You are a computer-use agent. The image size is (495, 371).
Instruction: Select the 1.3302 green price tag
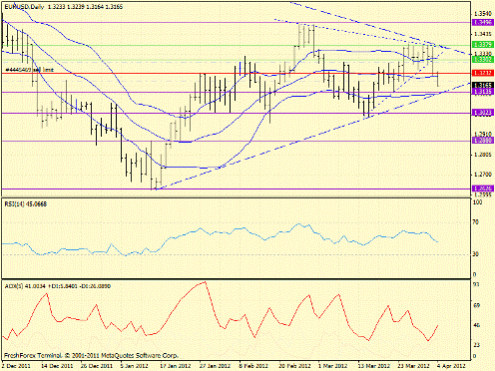[x=483, y=60]
